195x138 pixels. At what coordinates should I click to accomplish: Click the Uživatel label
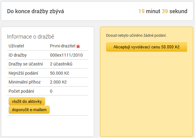(16, 46)
